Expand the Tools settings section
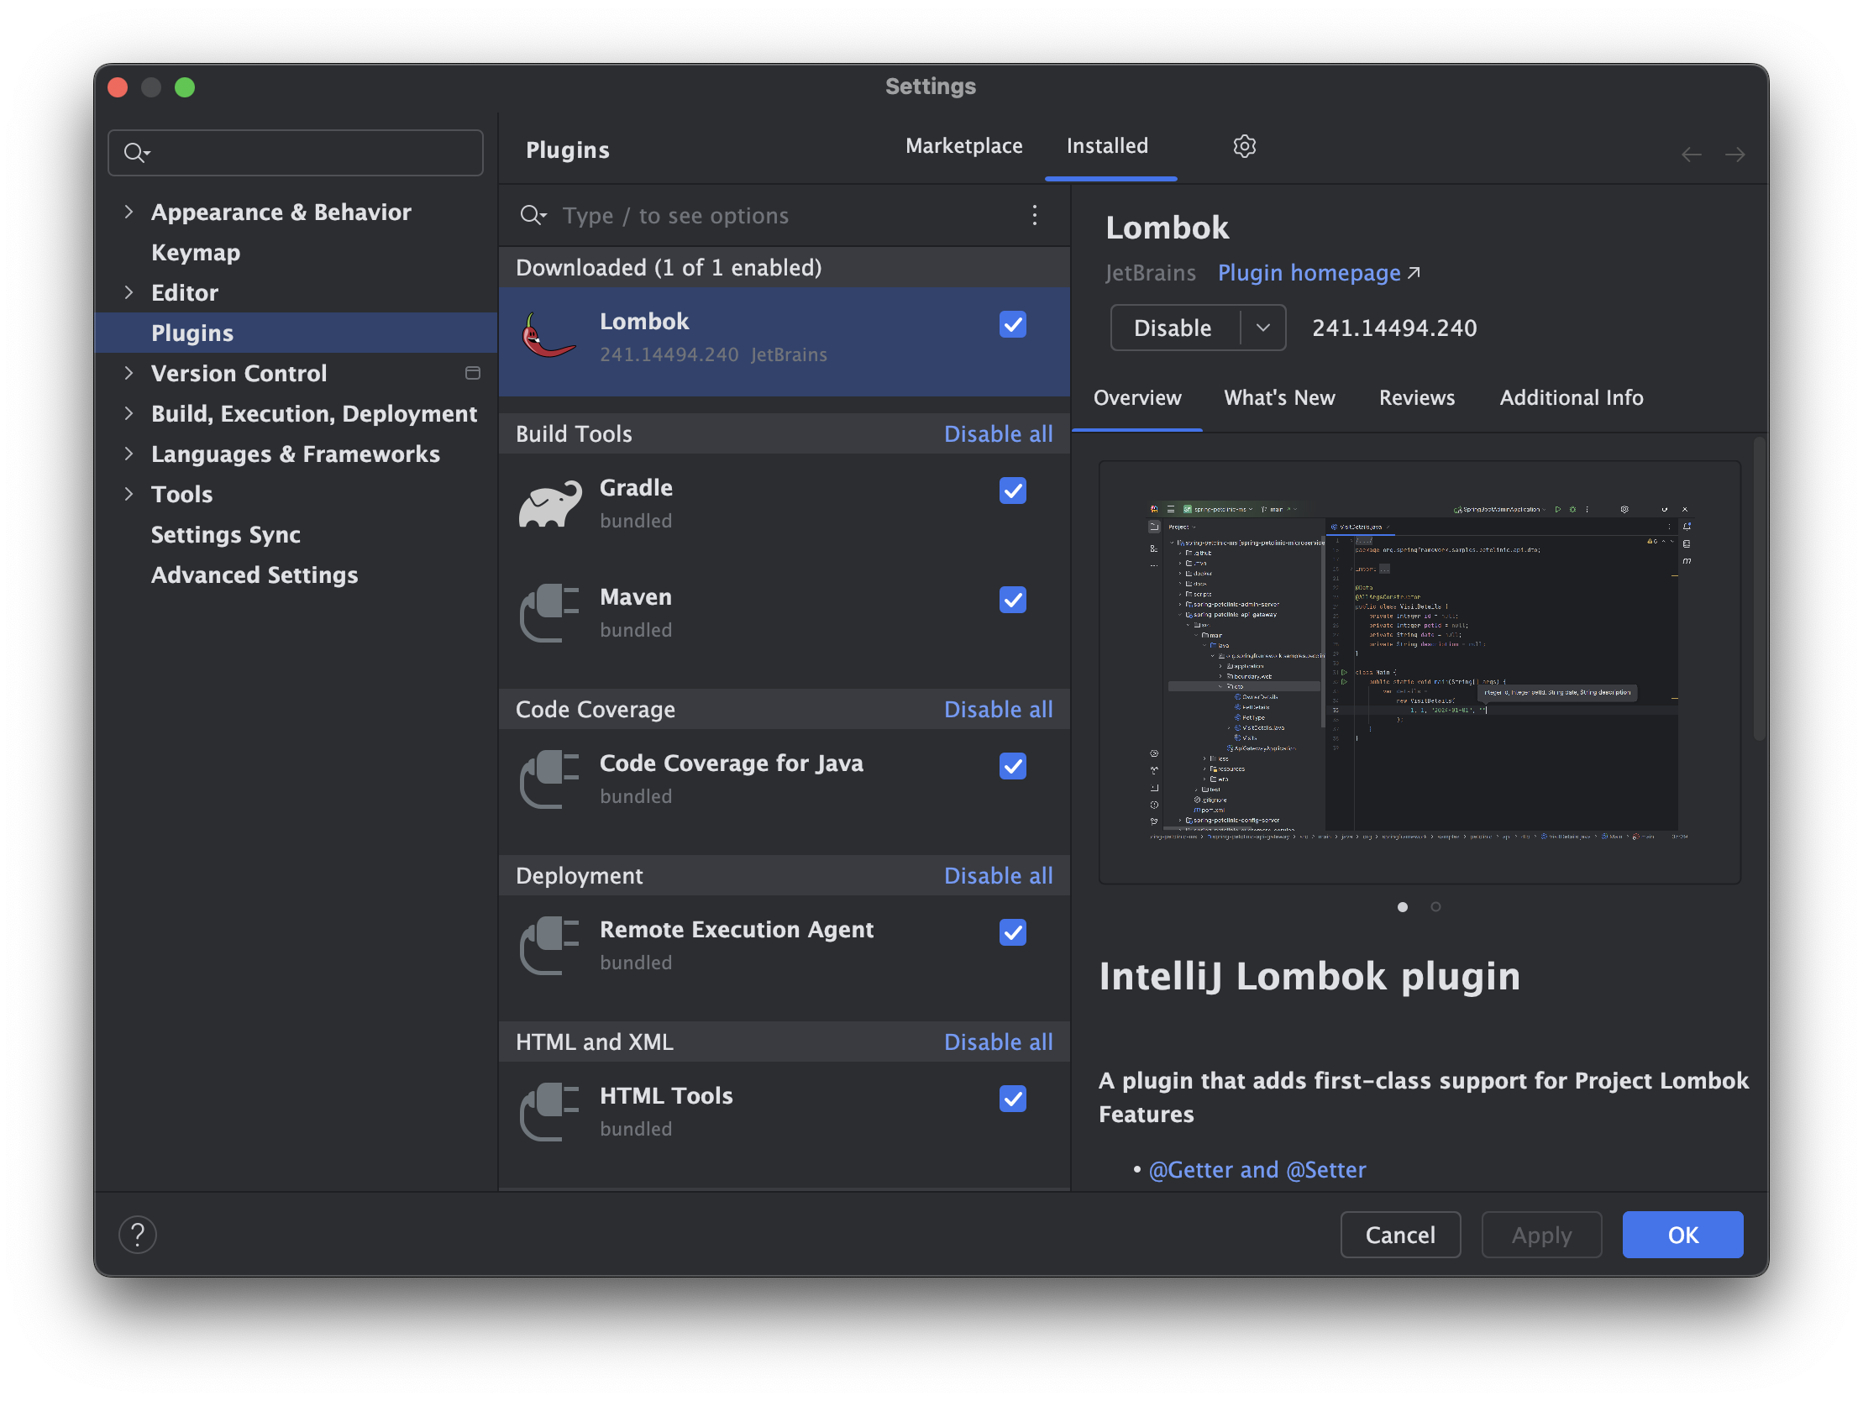The height and width of the screenshot is (1401, 1863). (x=129, y=494)
